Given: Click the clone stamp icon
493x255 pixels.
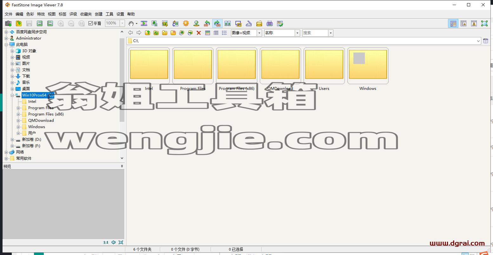Looking at the screenshot, I should (x=196, y=23).
